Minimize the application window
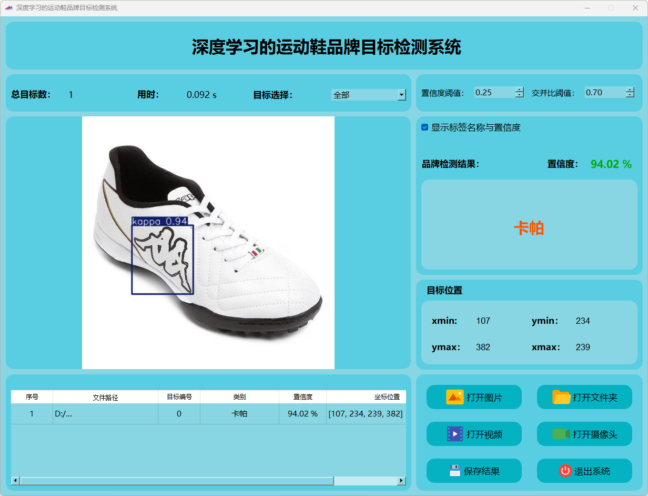Viewport: 648px width, 496px height. pos(587,8)
